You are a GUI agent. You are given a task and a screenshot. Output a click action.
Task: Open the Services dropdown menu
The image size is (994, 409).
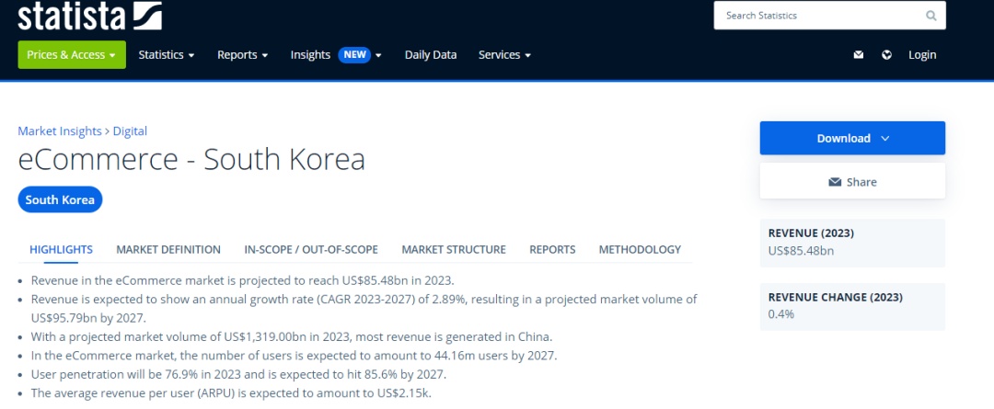pyautogui.click(x=504, y=55)
